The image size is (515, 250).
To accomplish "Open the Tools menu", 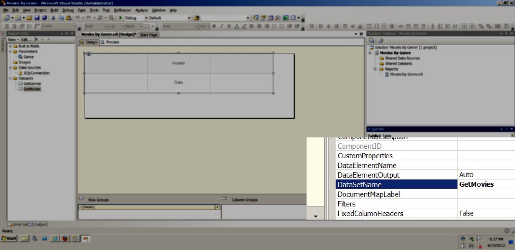I will 94,10.
